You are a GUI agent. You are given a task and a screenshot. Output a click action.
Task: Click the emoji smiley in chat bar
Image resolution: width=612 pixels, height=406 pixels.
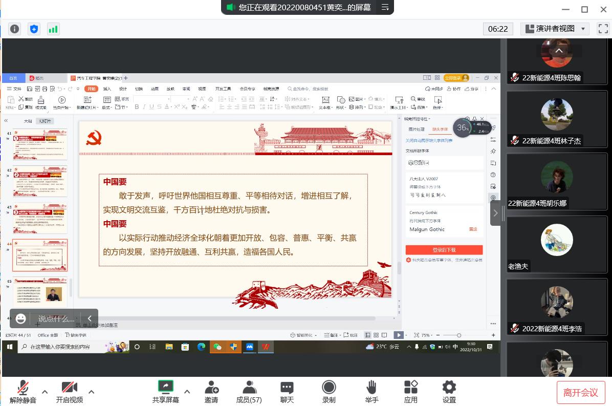click(x=21, y=318)
